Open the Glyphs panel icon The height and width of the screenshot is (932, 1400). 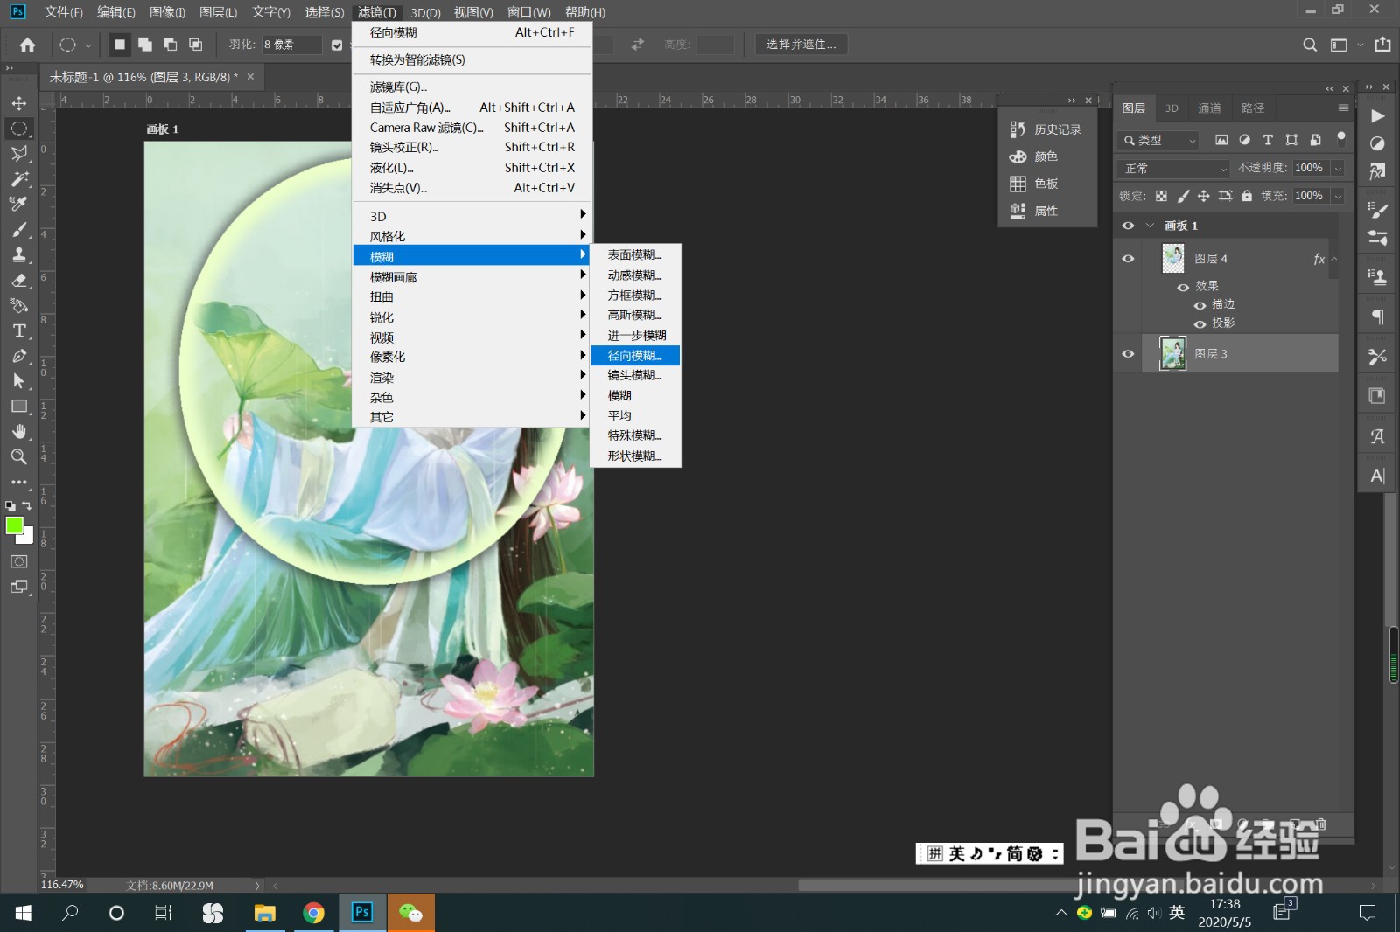pyautogui.click(x=1377, y=436)
